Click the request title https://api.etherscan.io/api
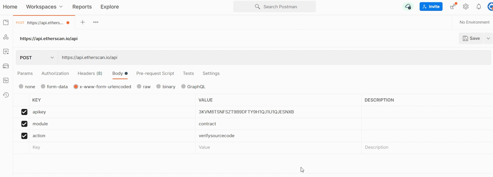493x177 pixels. point(49,39)
